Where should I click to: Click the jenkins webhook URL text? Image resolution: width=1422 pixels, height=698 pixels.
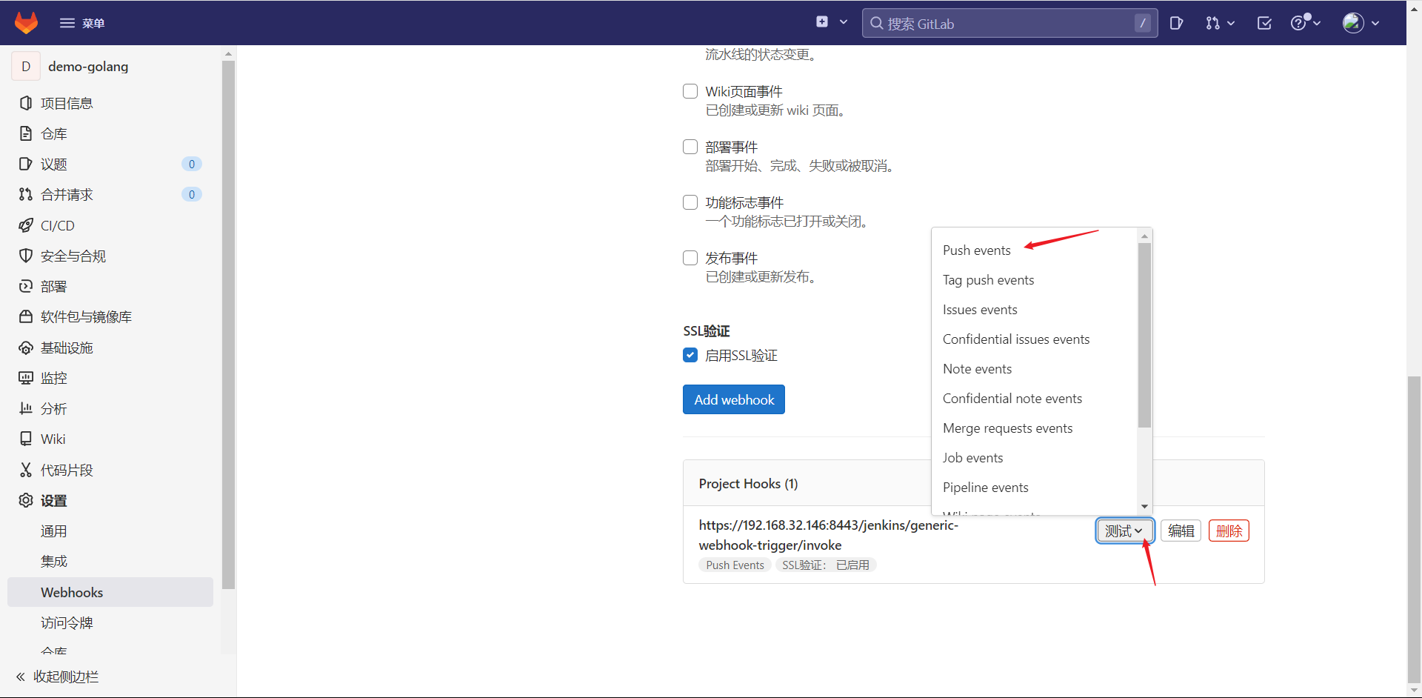829,535
